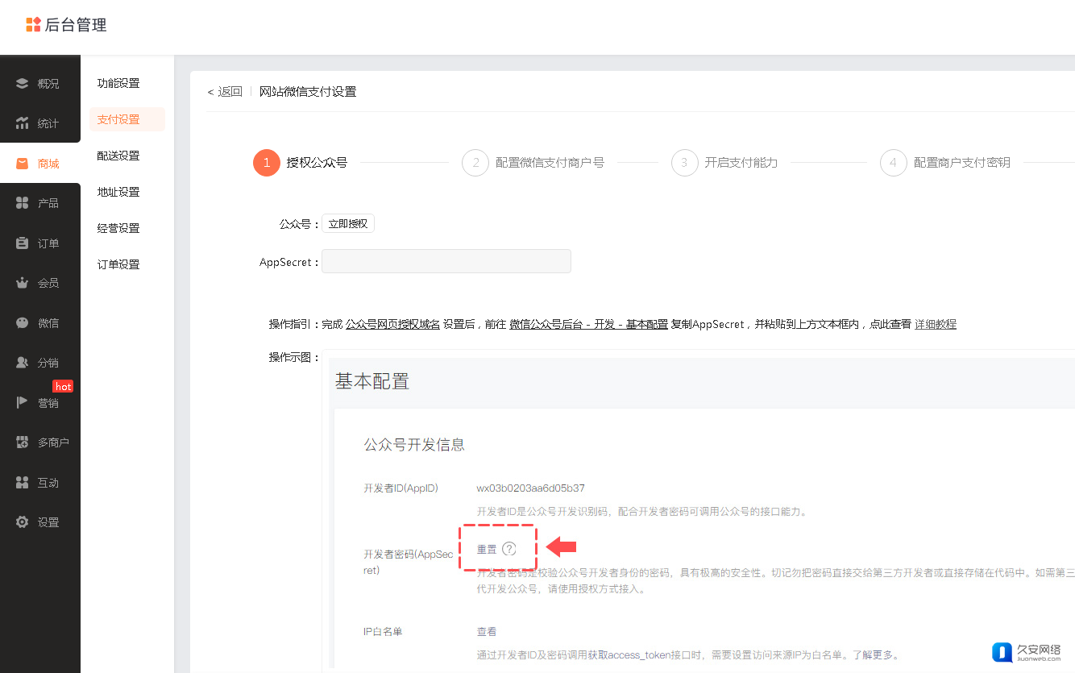The height and width of the screenshot is (673, 1075).
Task: Click the 返回 back link
Action: click(225, 92)
